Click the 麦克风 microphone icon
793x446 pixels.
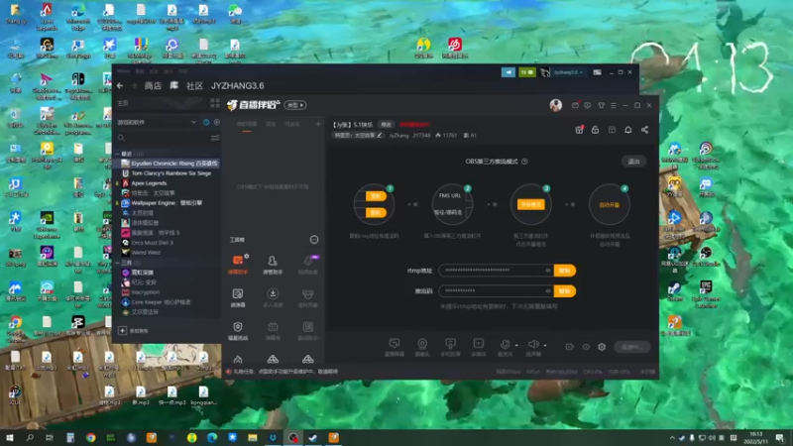pos(505,345)
